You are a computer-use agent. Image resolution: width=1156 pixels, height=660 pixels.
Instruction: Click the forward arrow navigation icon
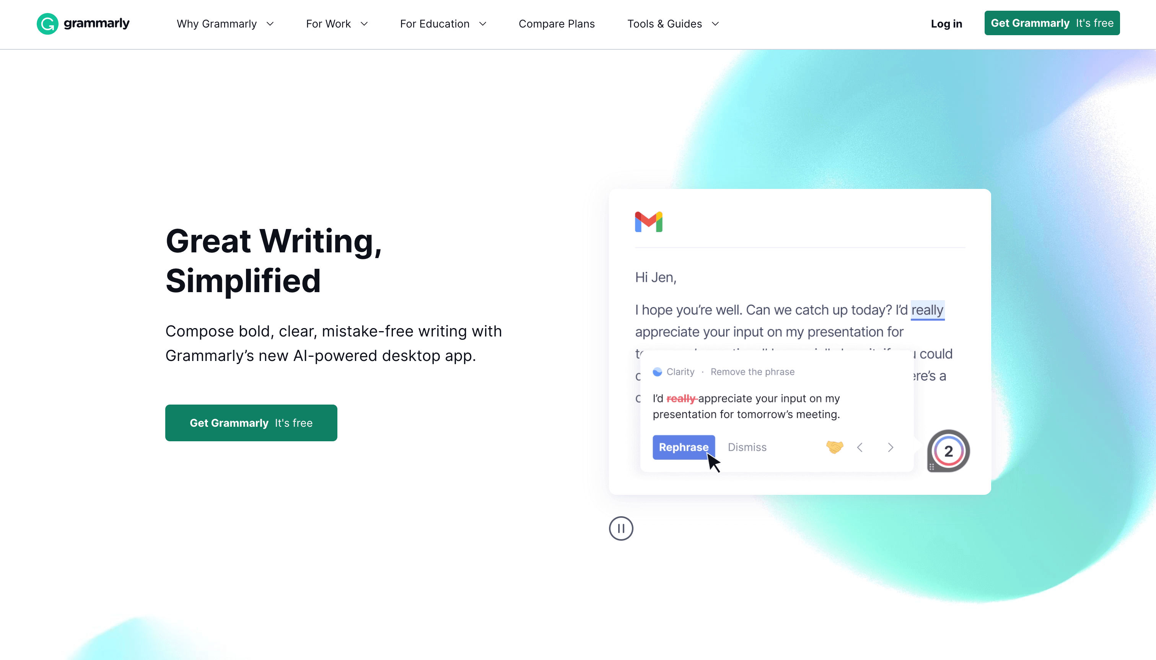(891, 447)
